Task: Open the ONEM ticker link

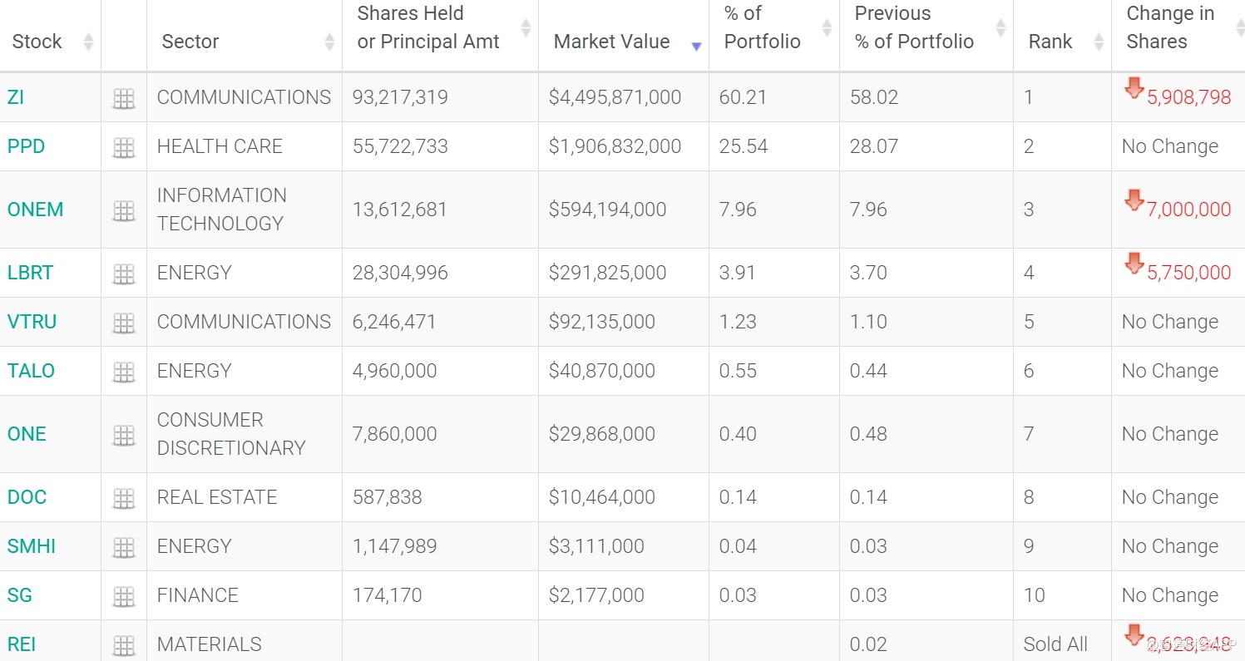Action: [x=35, y=210]
